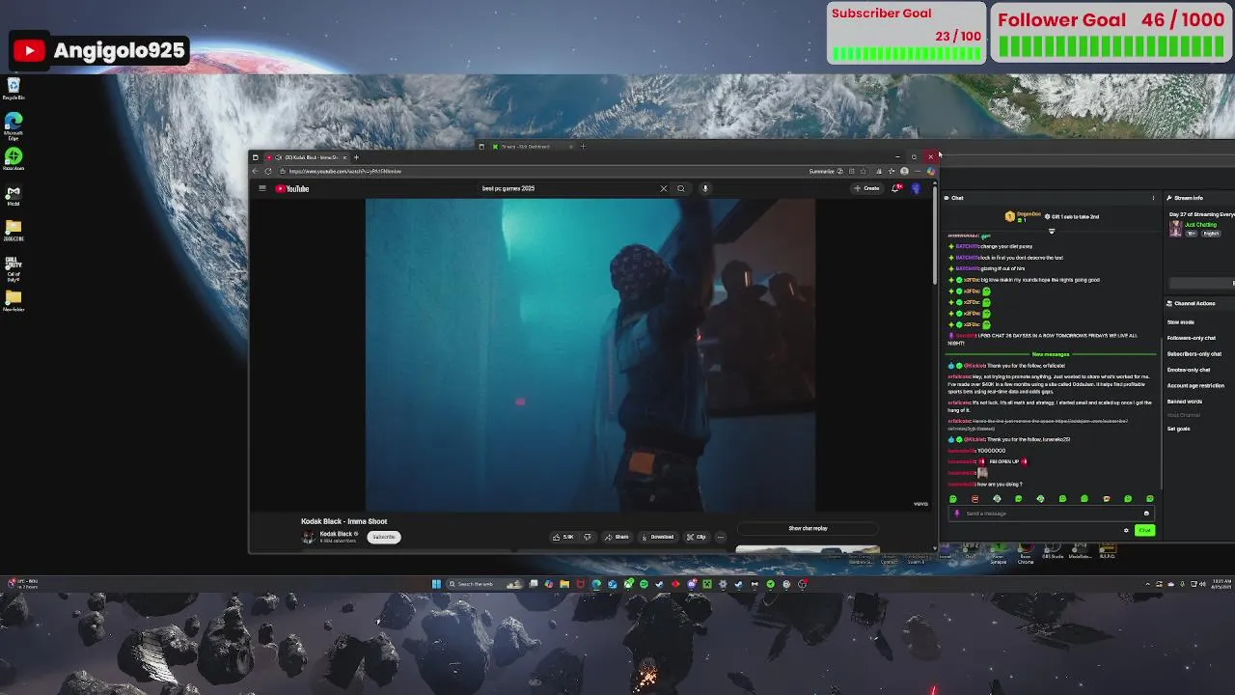The image size is (1235, 695).
Task: Open Account age restriction setting
Action: coord(1195,386)
